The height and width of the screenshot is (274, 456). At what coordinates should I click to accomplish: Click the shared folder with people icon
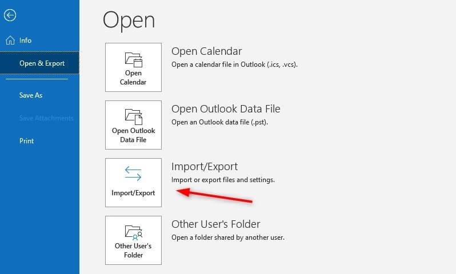[134, 232]
